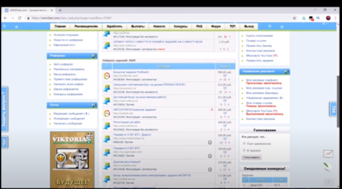Open the Задать вопрос side tab
Viewport: 342px width, 189px height.
[x=4, y=109]
